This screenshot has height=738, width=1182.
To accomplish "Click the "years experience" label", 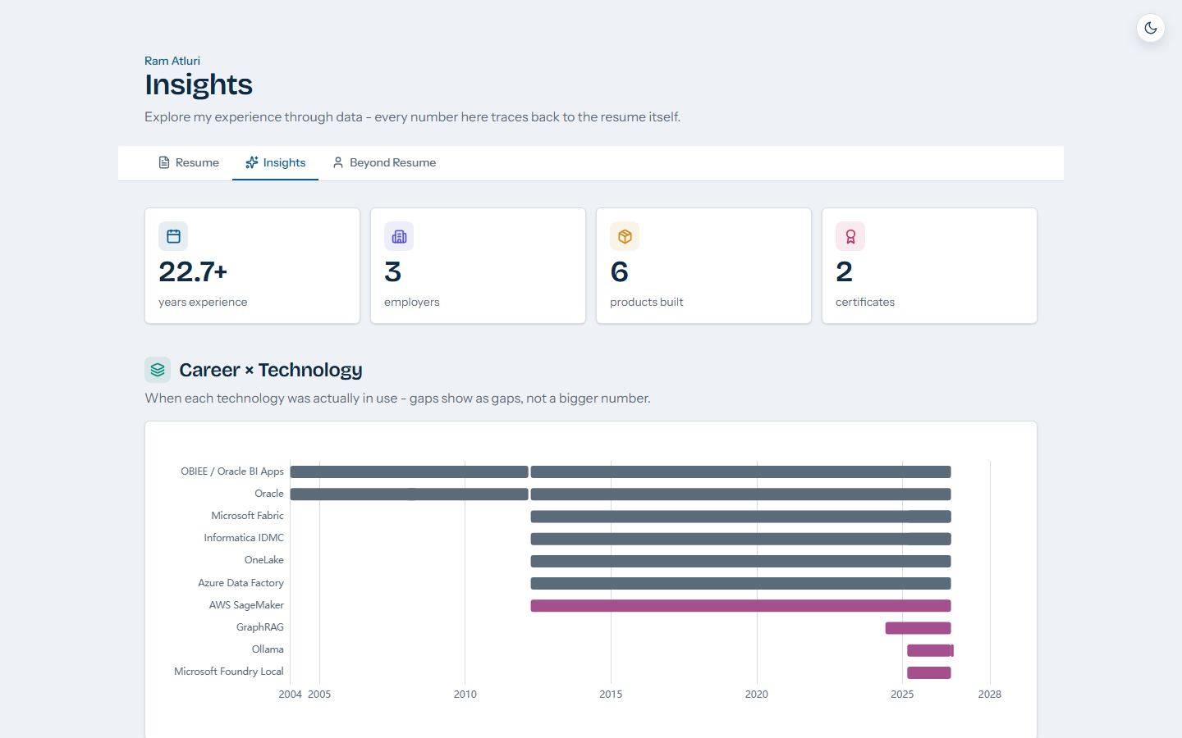I will [x=203, y=302].
